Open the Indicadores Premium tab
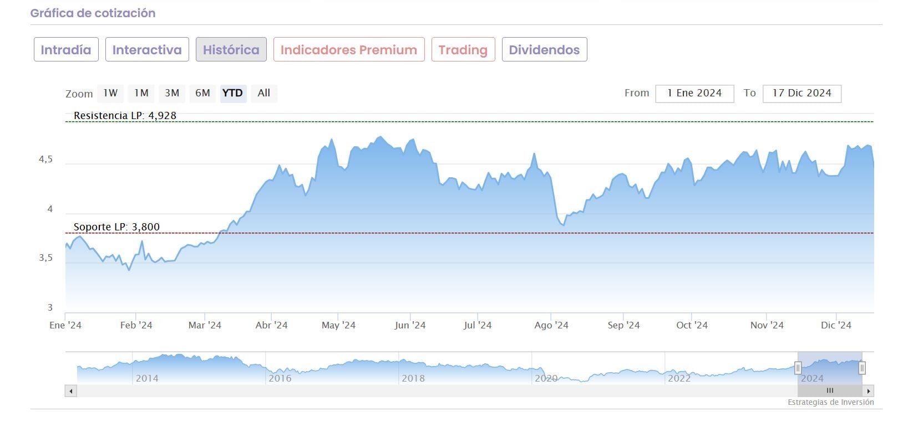Screen dimensions: 908x427 349,50
